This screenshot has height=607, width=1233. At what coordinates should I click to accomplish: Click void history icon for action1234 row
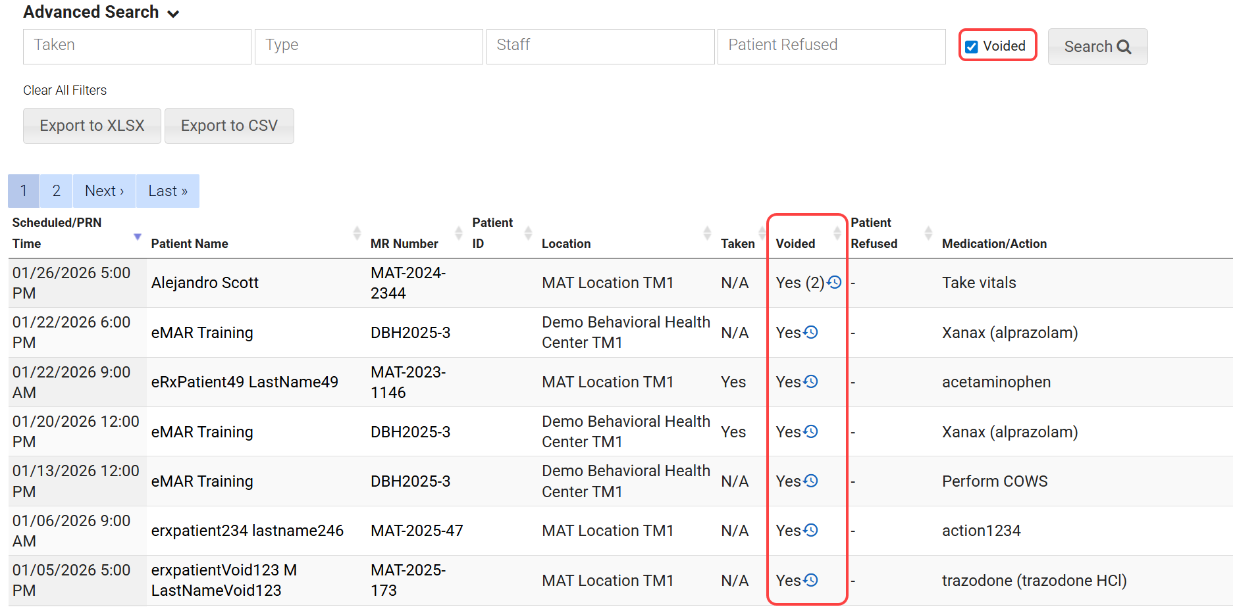point(811,530)
